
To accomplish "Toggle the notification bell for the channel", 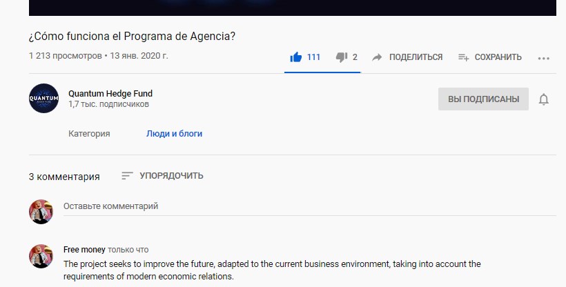I will 544,99.
